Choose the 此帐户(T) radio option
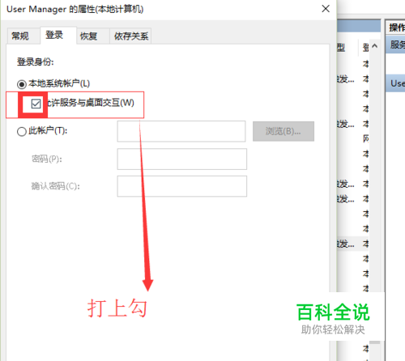Screen dimensions: 405x361 (22, 132)
